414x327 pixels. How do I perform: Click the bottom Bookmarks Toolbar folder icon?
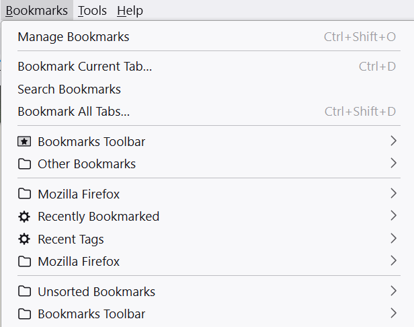pos(24,314)
